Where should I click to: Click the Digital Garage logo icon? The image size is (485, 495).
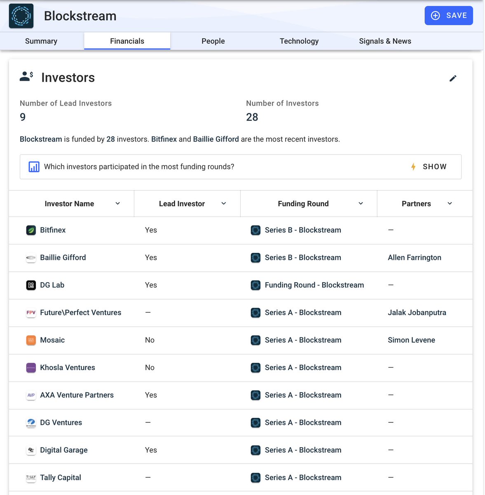(31, 450)
